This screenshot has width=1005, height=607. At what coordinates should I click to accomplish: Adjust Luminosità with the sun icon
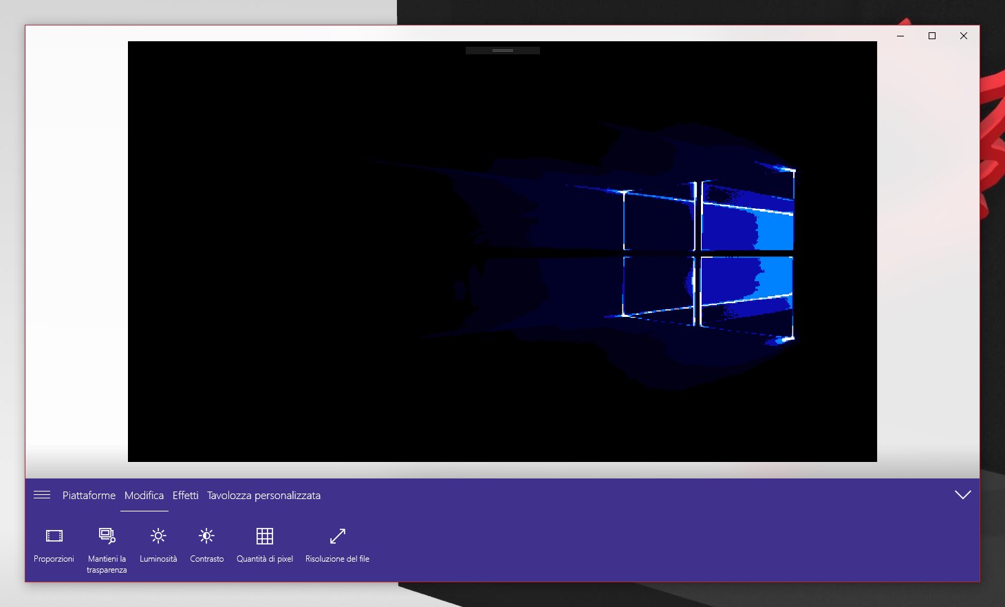tap(158, 546)
